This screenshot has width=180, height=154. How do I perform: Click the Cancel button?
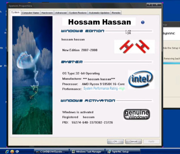134,141
